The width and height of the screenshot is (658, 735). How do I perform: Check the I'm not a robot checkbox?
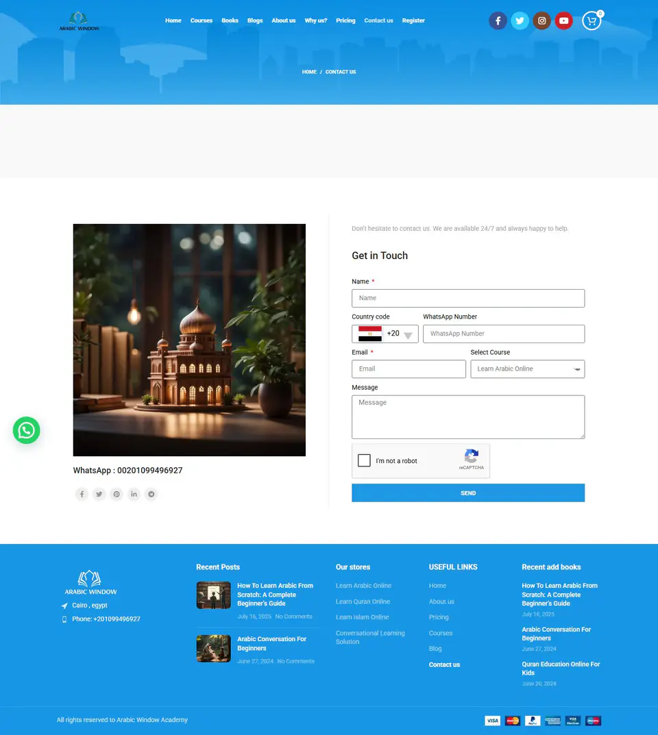(364, 460)
